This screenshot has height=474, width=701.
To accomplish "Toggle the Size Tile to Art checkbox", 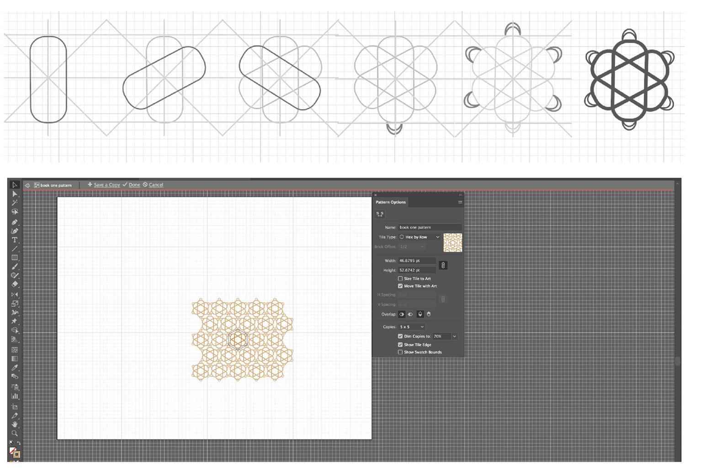I will [400, 279].
